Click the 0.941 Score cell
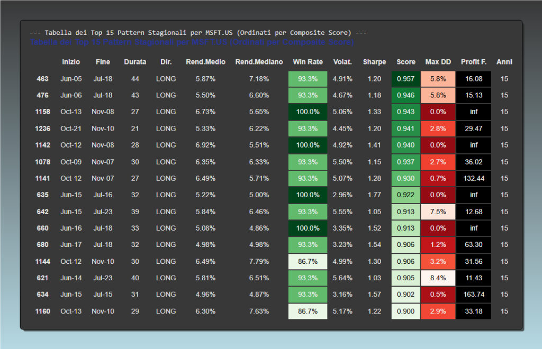Screen dimensions: 542x349 coord(406,128)
